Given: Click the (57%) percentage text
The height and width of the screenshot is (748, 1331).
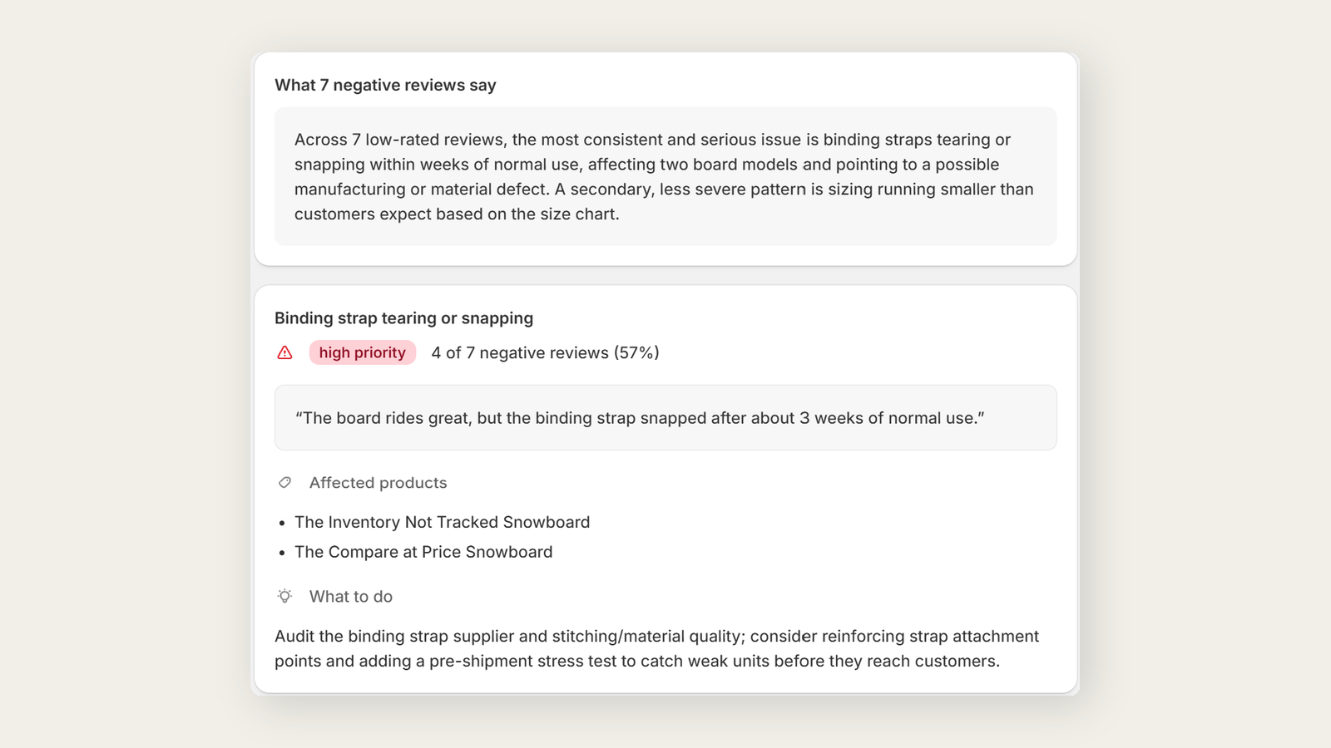Looking at the screenshot, I should (x=636, y=352).
